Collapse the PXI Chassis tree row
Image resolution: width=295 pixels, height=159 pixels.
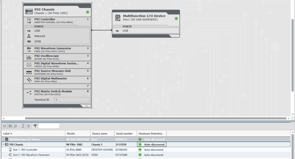pos(3,144)
